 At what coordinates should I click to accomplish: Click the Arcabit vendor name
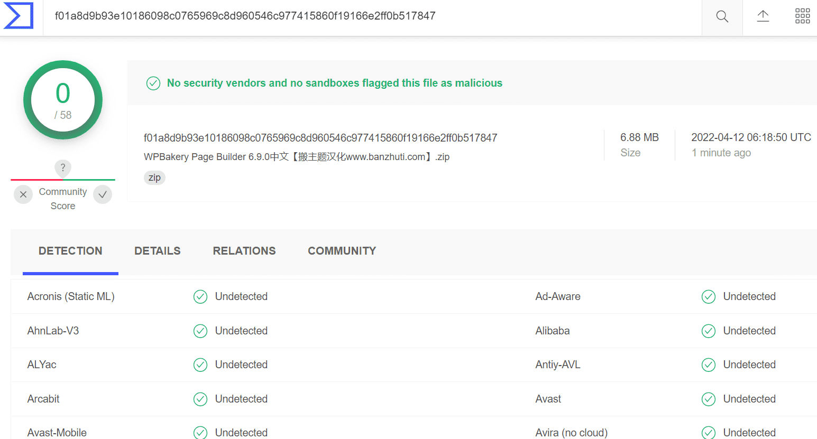pos(43,399)
